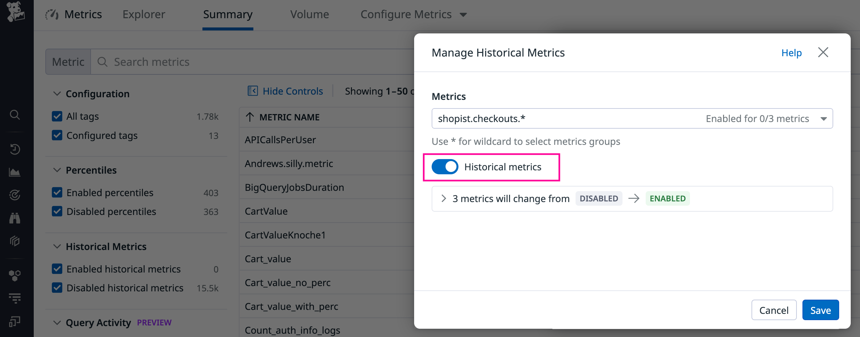Click the layered tags sidebar icon

[x=15, y=241]
